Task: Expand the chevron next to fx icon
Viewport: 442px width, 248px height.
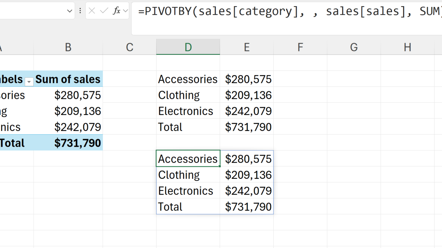Action: pyautogui.click(x=125, y=11)
